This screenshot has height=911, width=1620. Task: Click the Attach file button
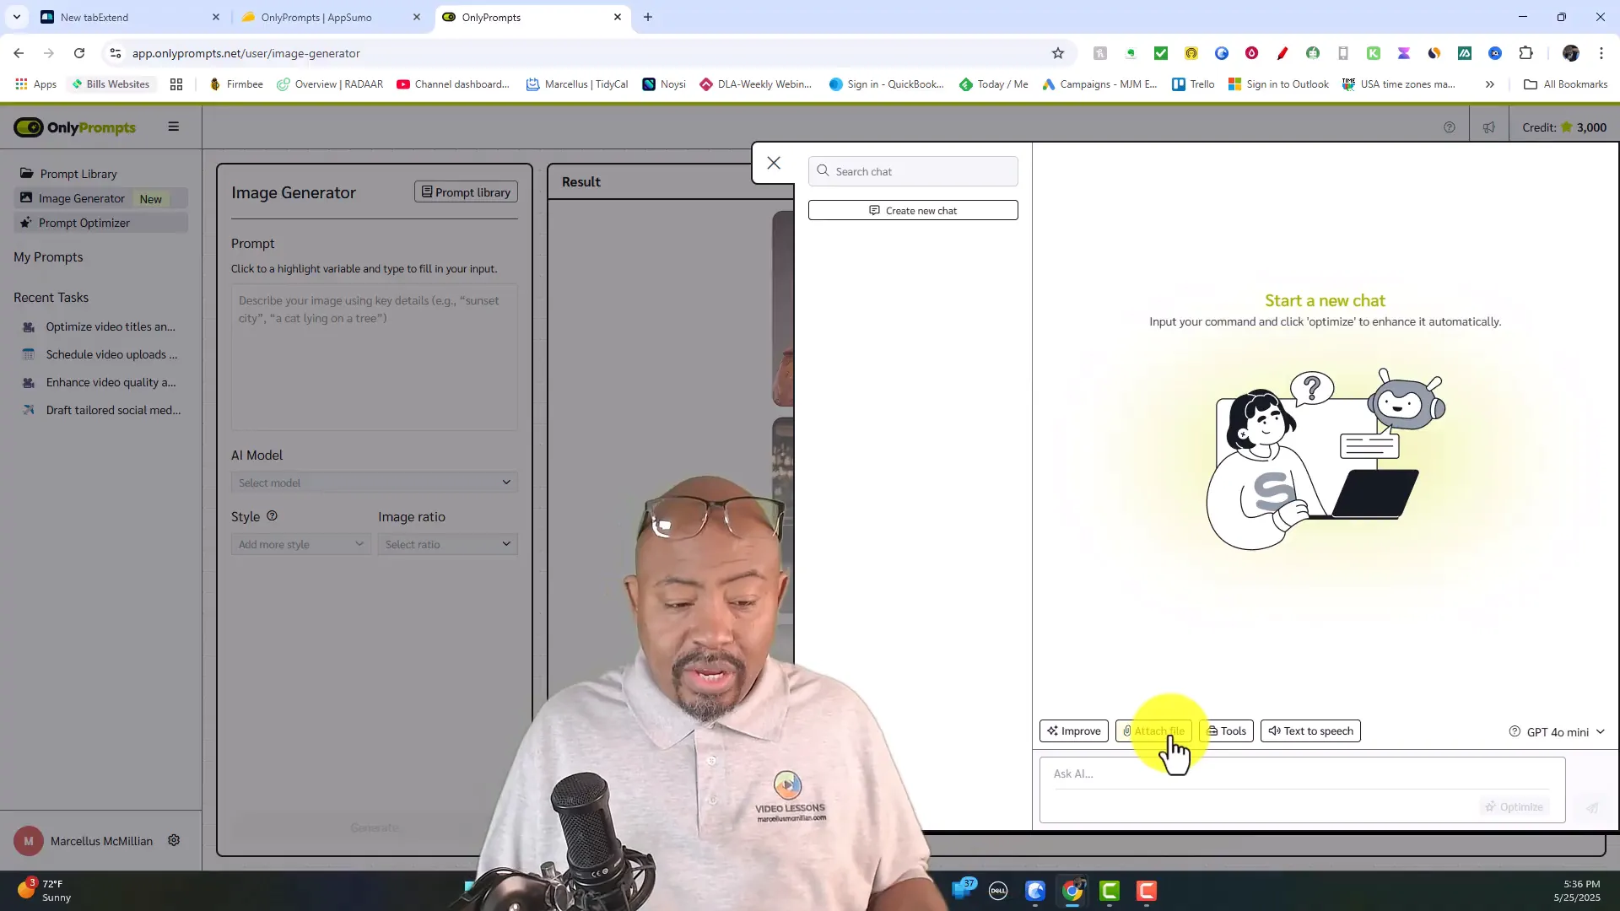pyautogui.click(x=1153, y=730)
